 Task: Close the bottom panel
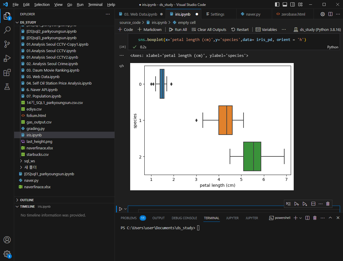338,218
